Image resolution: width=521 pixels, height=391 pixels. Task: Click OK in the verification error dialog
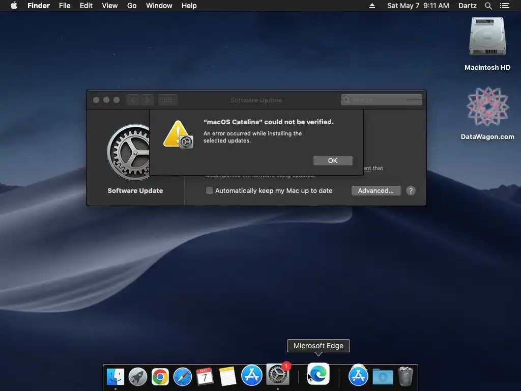333,160
